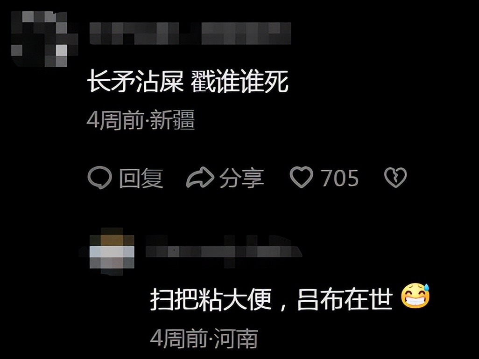Screen dimensions: 479x359
Task: Tap the 回复 reply label
Action: pyautogui.click(x=141, y=178)
